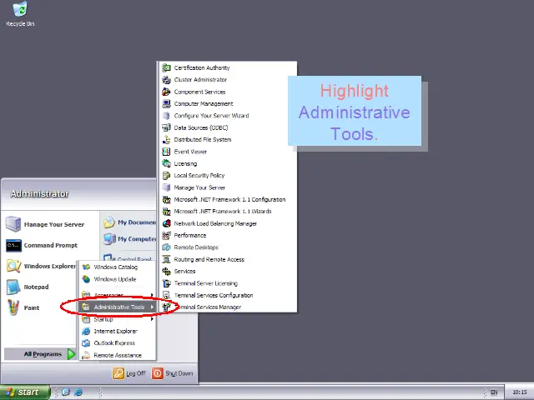Click the EN language indicator in tray
The image size is (534, 400).
point(494,392)
